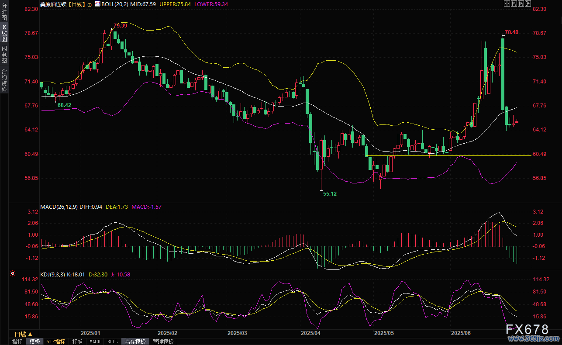The width and height of the screenshot is (562, 345).
Task: Switch to the 模板 bottom tab
Action: click(34, 342)
